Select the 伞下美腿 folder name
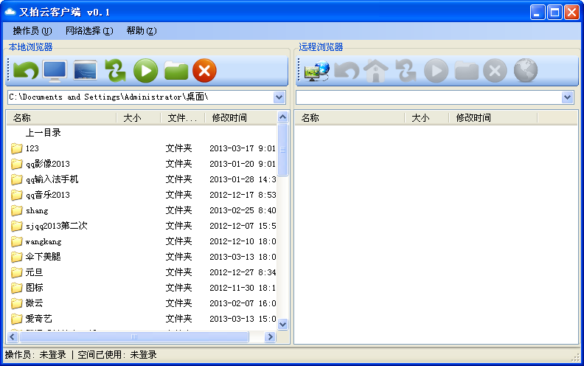This screenshot has height=366, width=584. [x=44, y=257]
